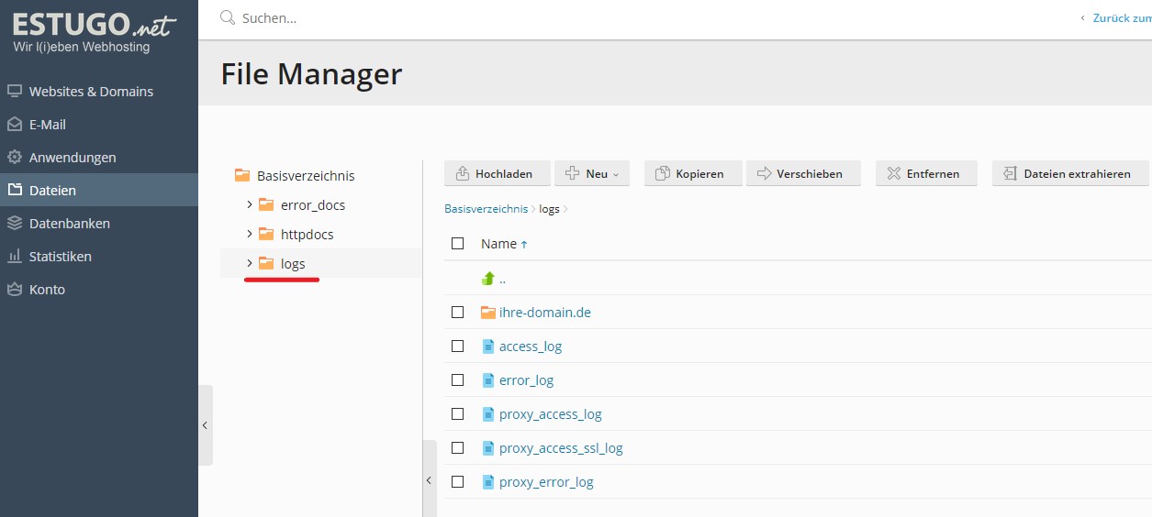Screen dimensions: 1152x517
Task: Click Basisverzeichnis in the breadcrumb
Action: [x=486, y=209]
